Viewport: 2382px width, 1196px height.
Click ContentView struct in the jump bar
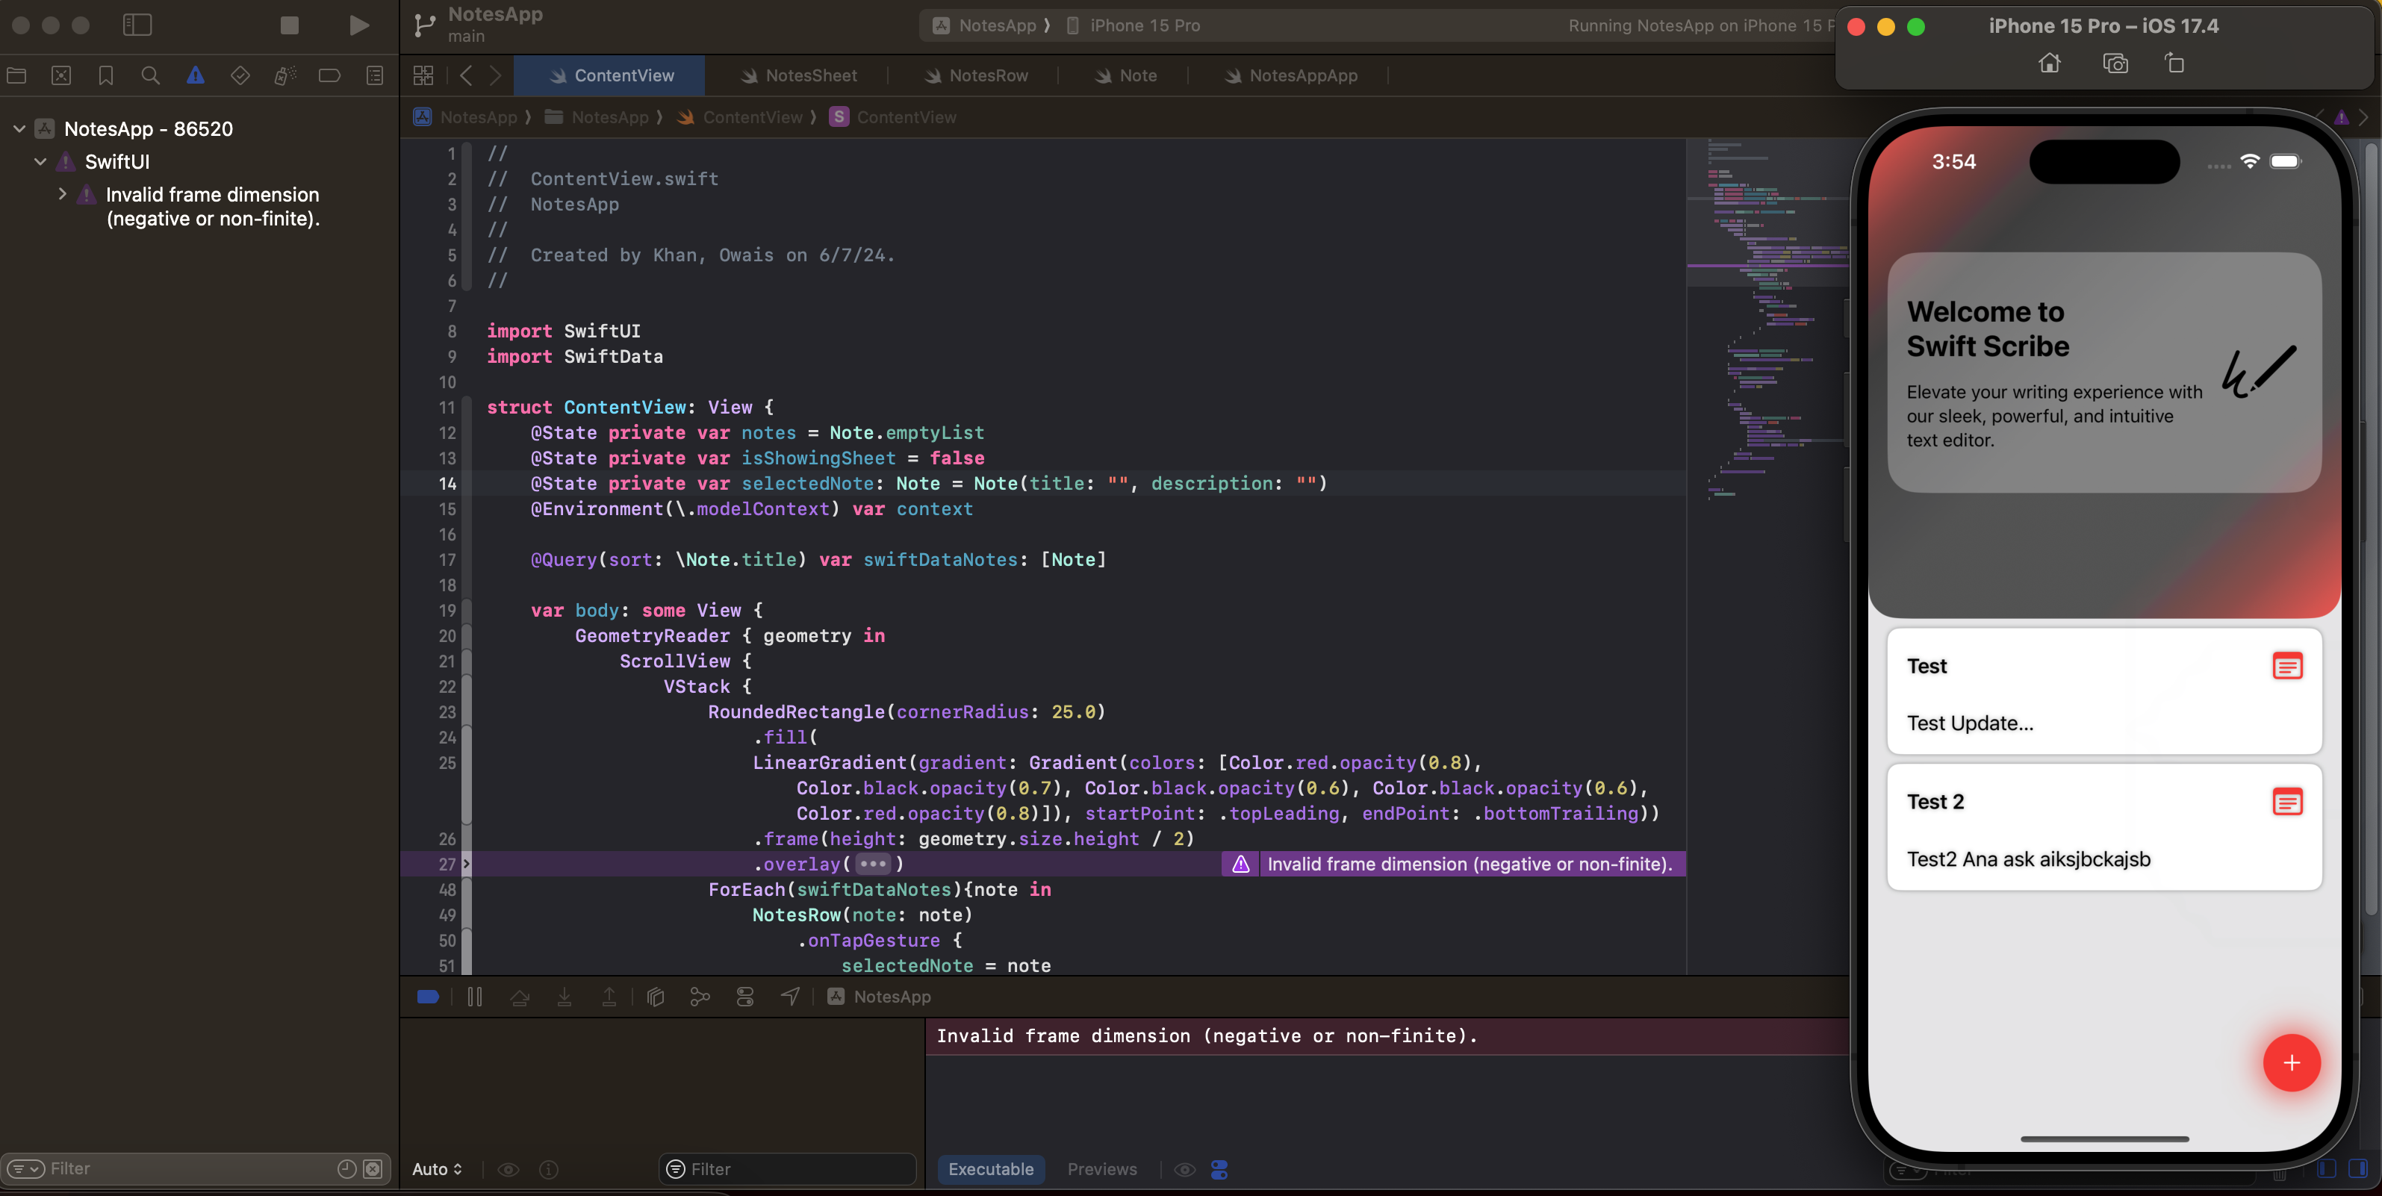click(x=893, y=117)
